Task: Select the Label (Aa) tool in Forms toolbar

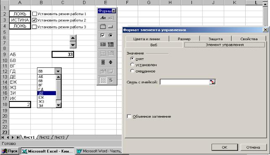Action: [x=103, y=18]
